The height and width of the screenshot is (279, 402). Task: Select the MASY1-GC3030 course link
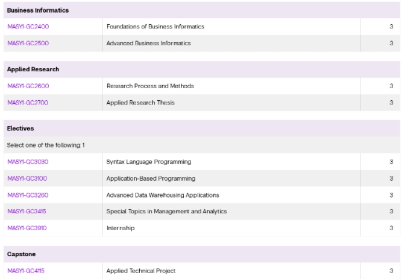click(x=28, y=162)
